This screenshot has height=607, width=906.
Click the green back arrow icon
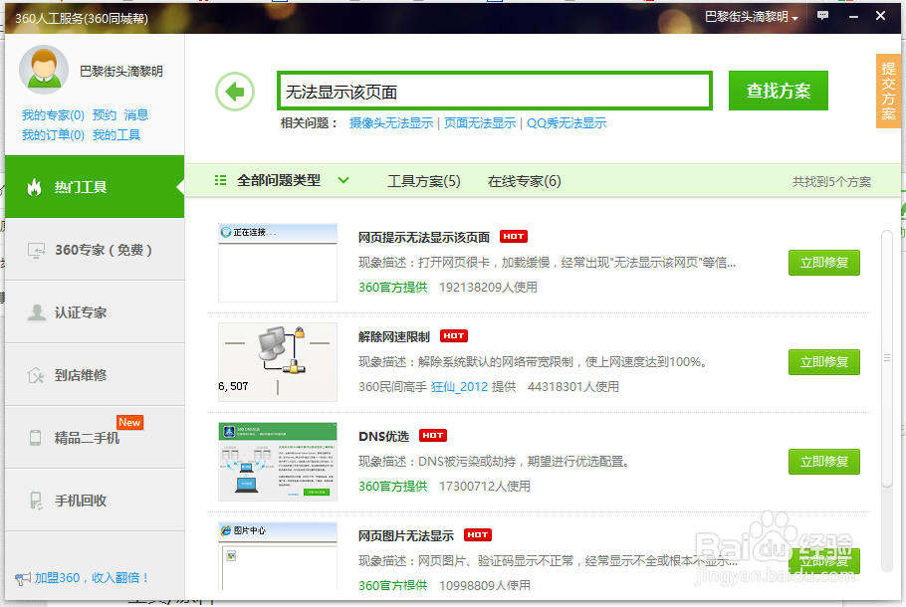[235, 92]
